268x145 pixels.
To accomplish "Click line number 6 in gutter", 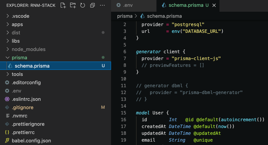I will [125, 52].
